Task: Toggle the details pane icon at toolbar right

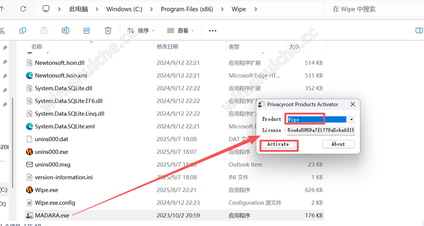Action: tap(419, 30)
